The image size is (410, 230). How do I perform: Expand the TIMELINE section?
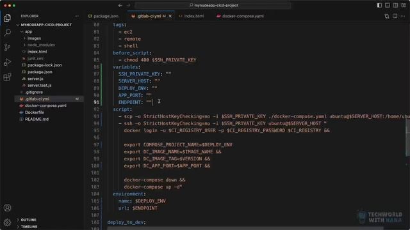(x=29, y=227)
